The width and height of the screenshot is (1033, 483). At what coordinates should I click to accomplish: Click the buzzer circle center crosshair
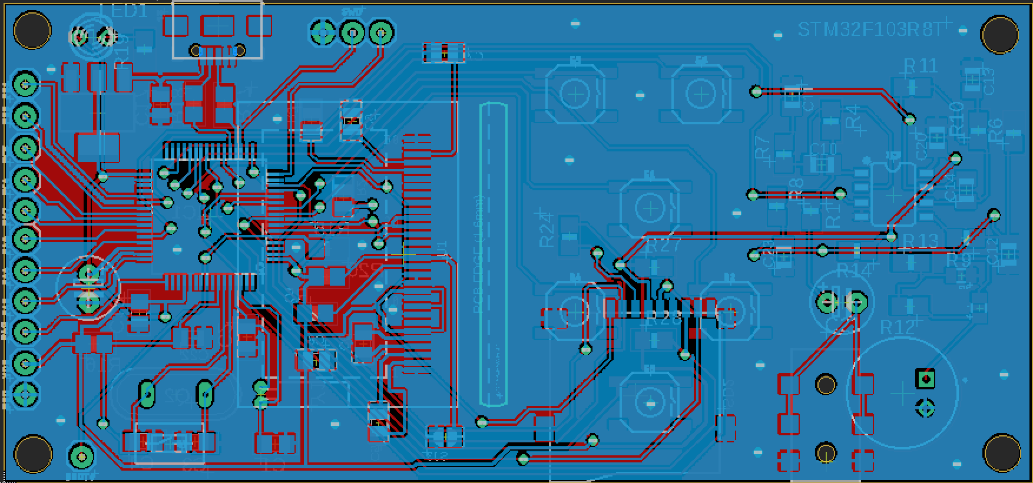pyautogui.click(x=902, y=392)
